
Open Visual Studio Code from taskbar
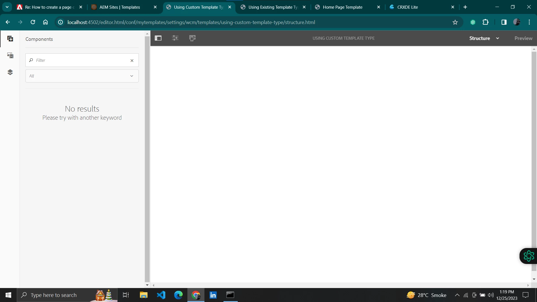coord(161,295)
